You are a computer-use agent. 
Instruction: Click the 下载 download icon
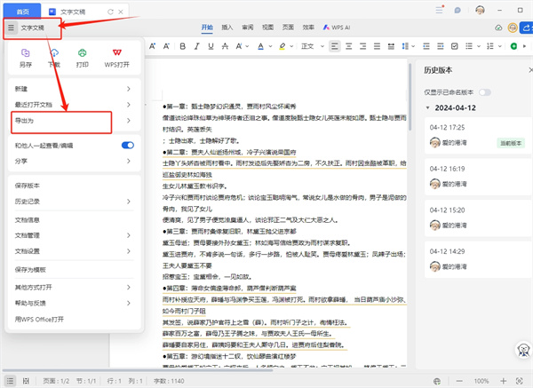54,53
